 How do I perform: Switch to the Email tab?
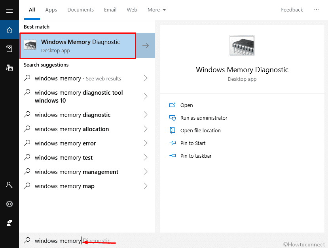(x=110, y=10)
